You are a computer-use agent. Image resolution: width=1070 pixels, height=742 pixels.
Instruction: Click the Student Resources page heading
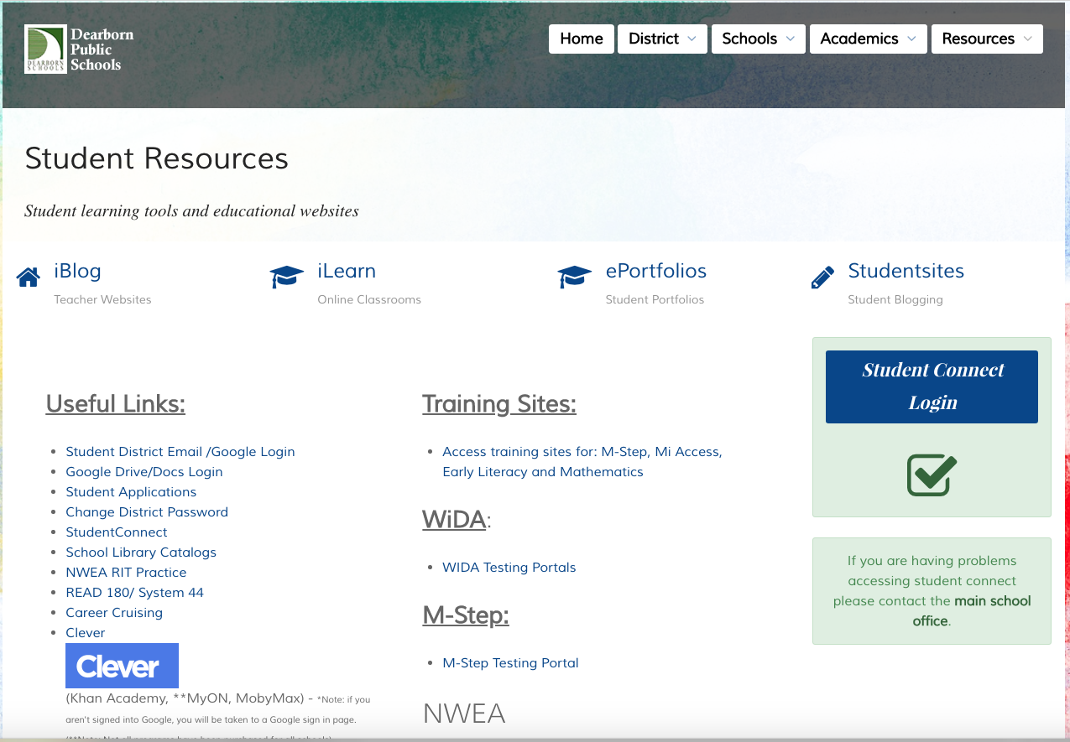(x=157, y=158)
